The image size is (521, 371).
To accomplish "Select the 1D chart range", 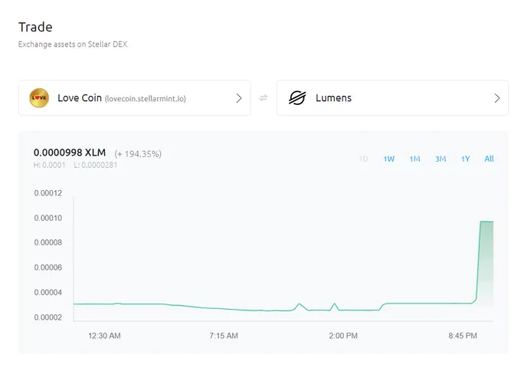I will (363, 159).
